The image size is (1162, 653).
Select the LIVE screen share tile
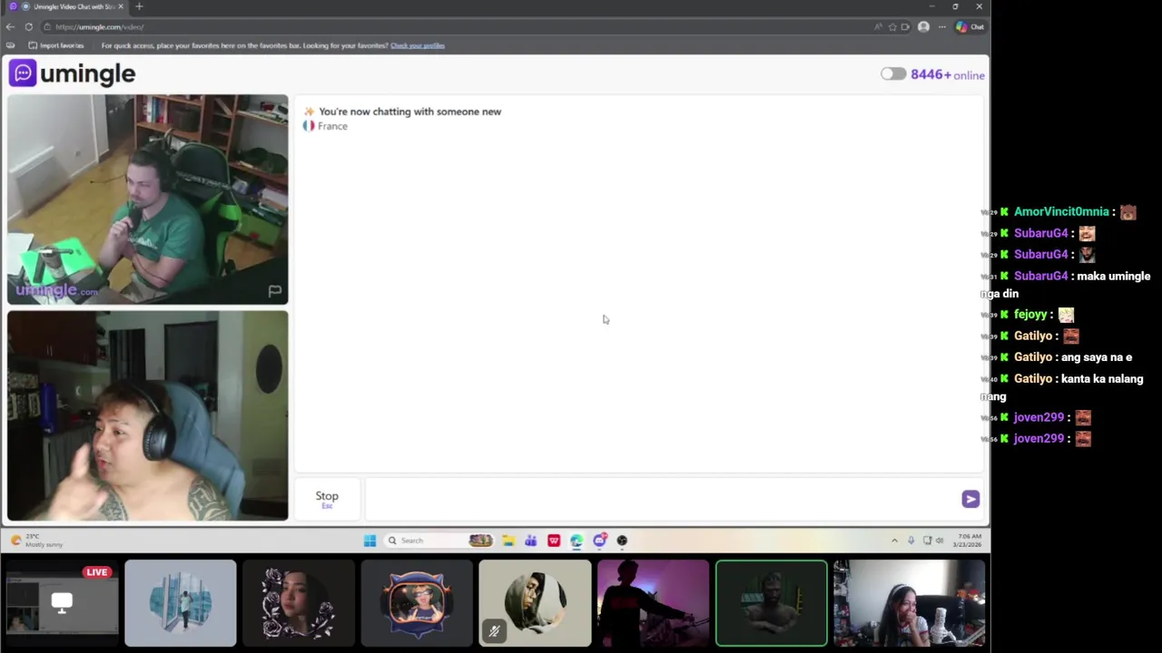tap(62, 603)
